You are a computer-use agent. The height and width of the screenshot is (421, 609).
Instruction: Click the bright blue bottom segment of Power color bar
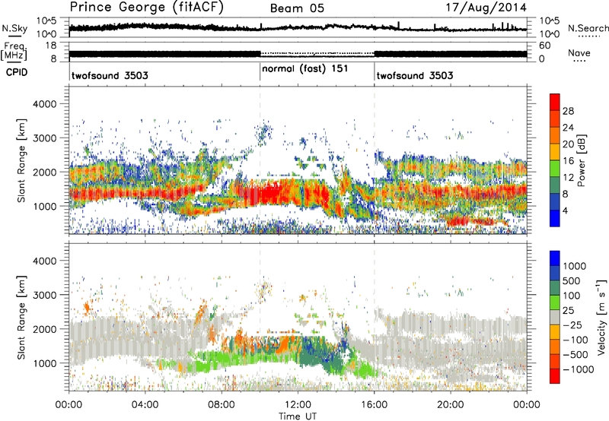pos(555,218)
